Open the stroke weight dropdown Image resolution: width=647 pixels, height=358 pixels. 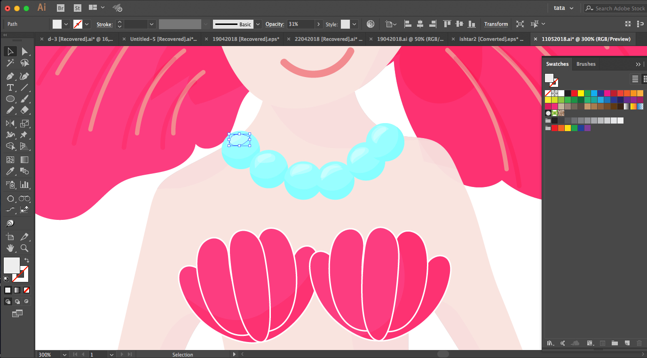151,24
